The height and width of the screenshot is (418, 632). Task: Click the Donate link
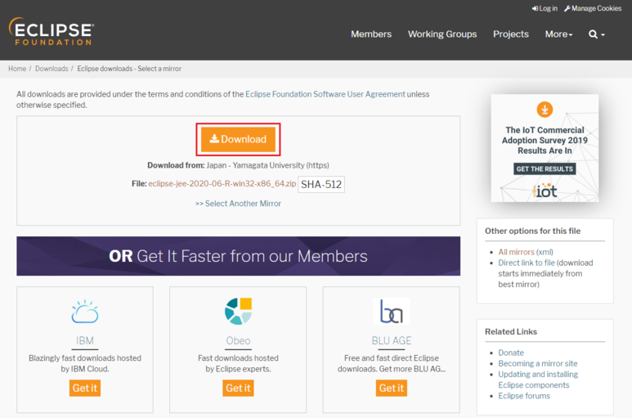(x=511, y=353)
